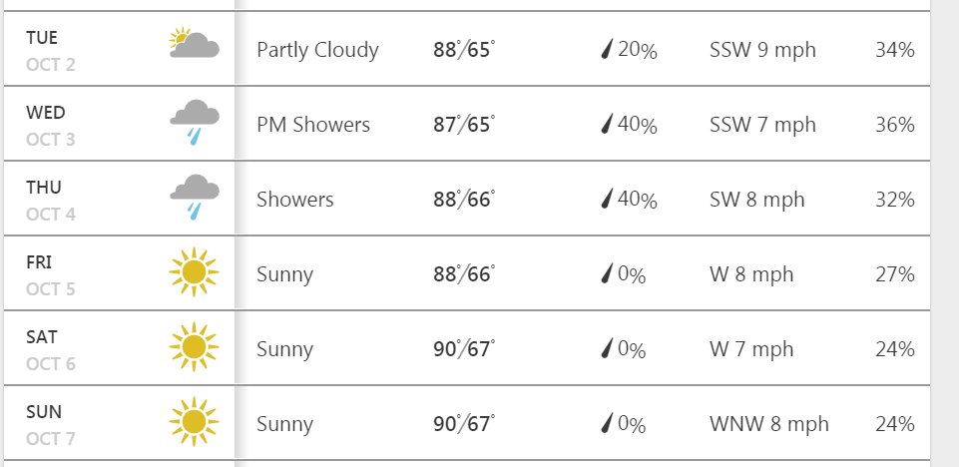
Task: Select the TUE OCT 2 day cell
Action: pos(120,49)
